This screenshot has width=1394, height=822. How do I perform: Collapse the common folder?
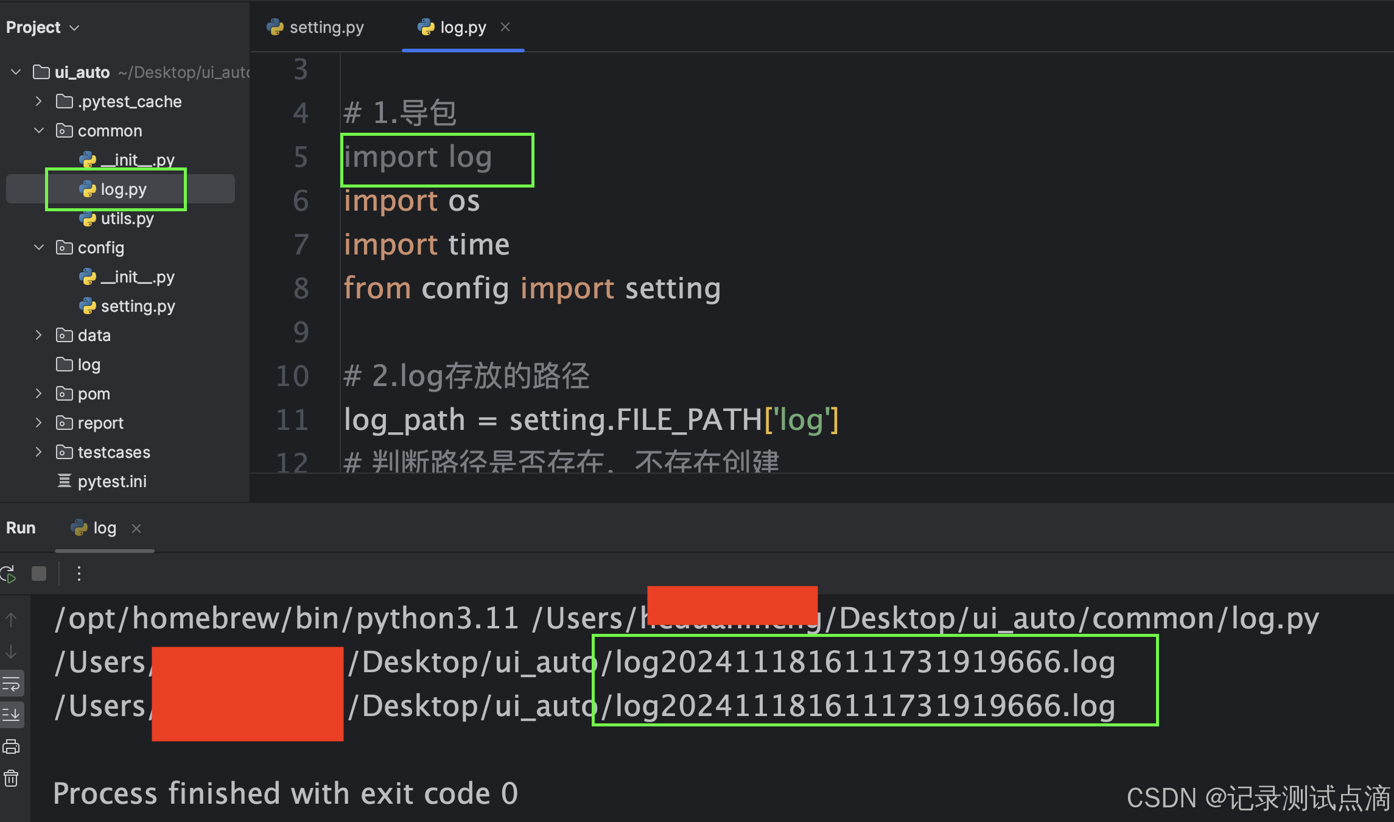[39, 130]
